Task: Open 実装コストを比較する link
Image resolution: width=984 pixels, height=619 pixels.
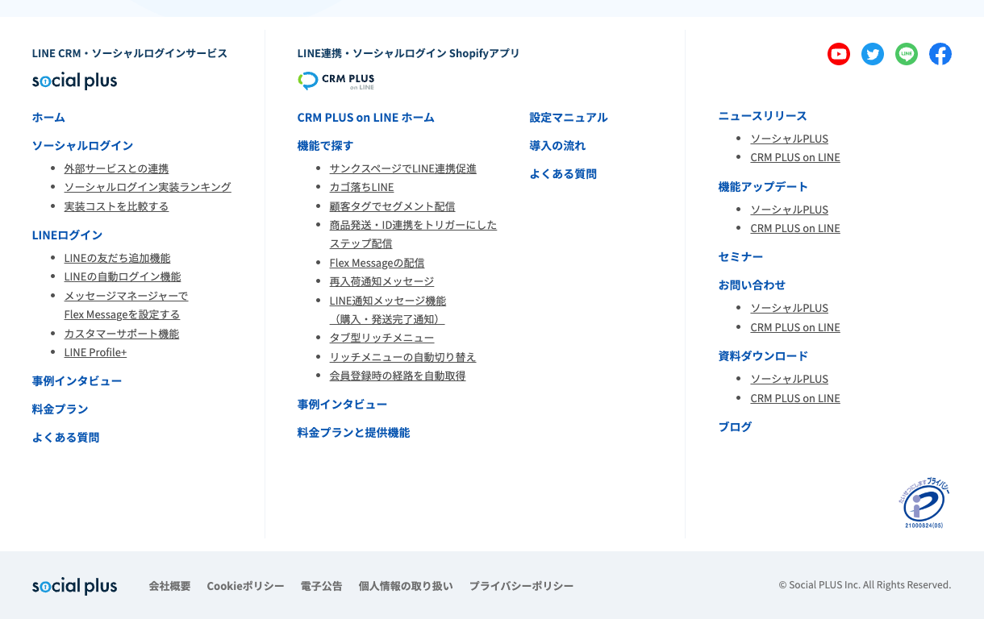Action: (x=116, y=206)
